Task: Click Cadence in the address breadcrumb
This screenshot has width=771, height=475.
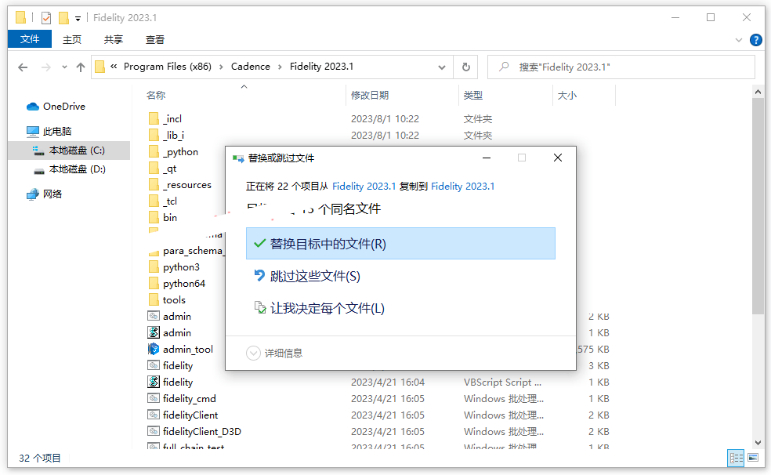Action: click(250, 67)
